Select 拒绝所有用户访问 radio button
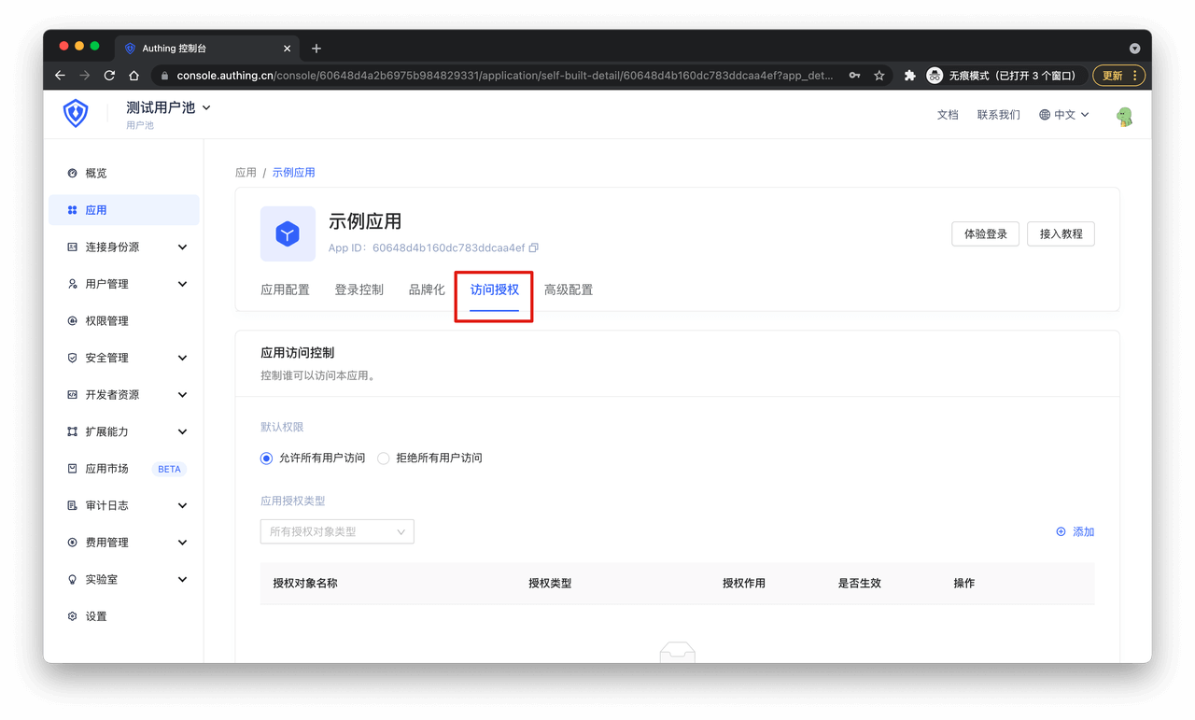1195x720 pixels. tap(384, 459)
